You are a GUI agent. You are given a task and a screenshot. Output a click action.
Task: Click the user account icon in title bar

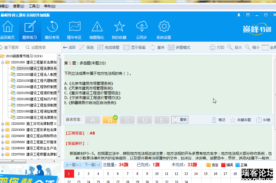coord(239,15)
